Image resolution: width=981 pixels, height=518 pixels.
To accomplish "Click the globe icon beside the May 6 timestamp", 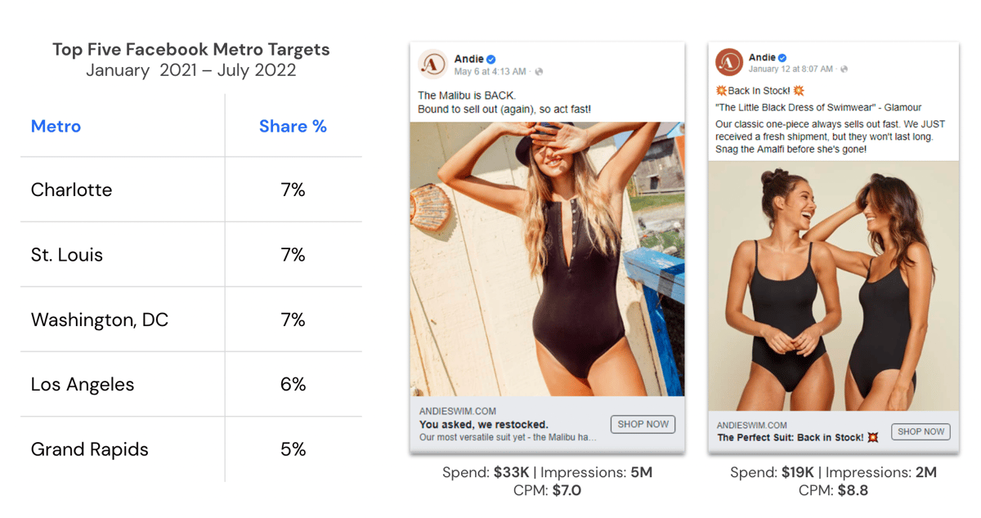I will [539, 72].
